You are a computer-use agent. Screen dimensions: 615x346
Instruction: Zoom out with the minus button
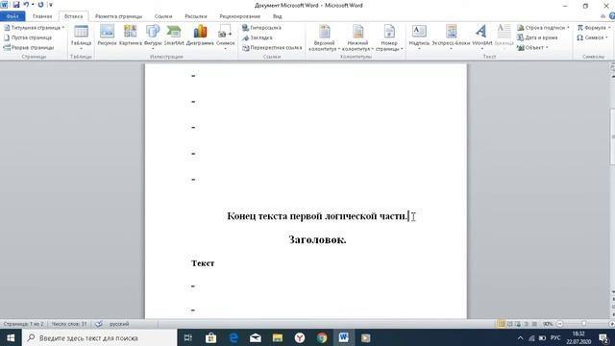(x=559, y=324)
